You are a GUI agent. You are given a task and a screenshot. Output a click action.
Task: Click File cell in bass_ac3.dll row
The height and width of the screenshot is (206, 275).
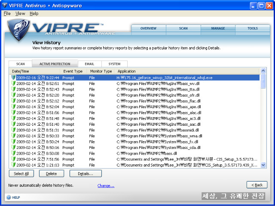[x=92, y=118]
